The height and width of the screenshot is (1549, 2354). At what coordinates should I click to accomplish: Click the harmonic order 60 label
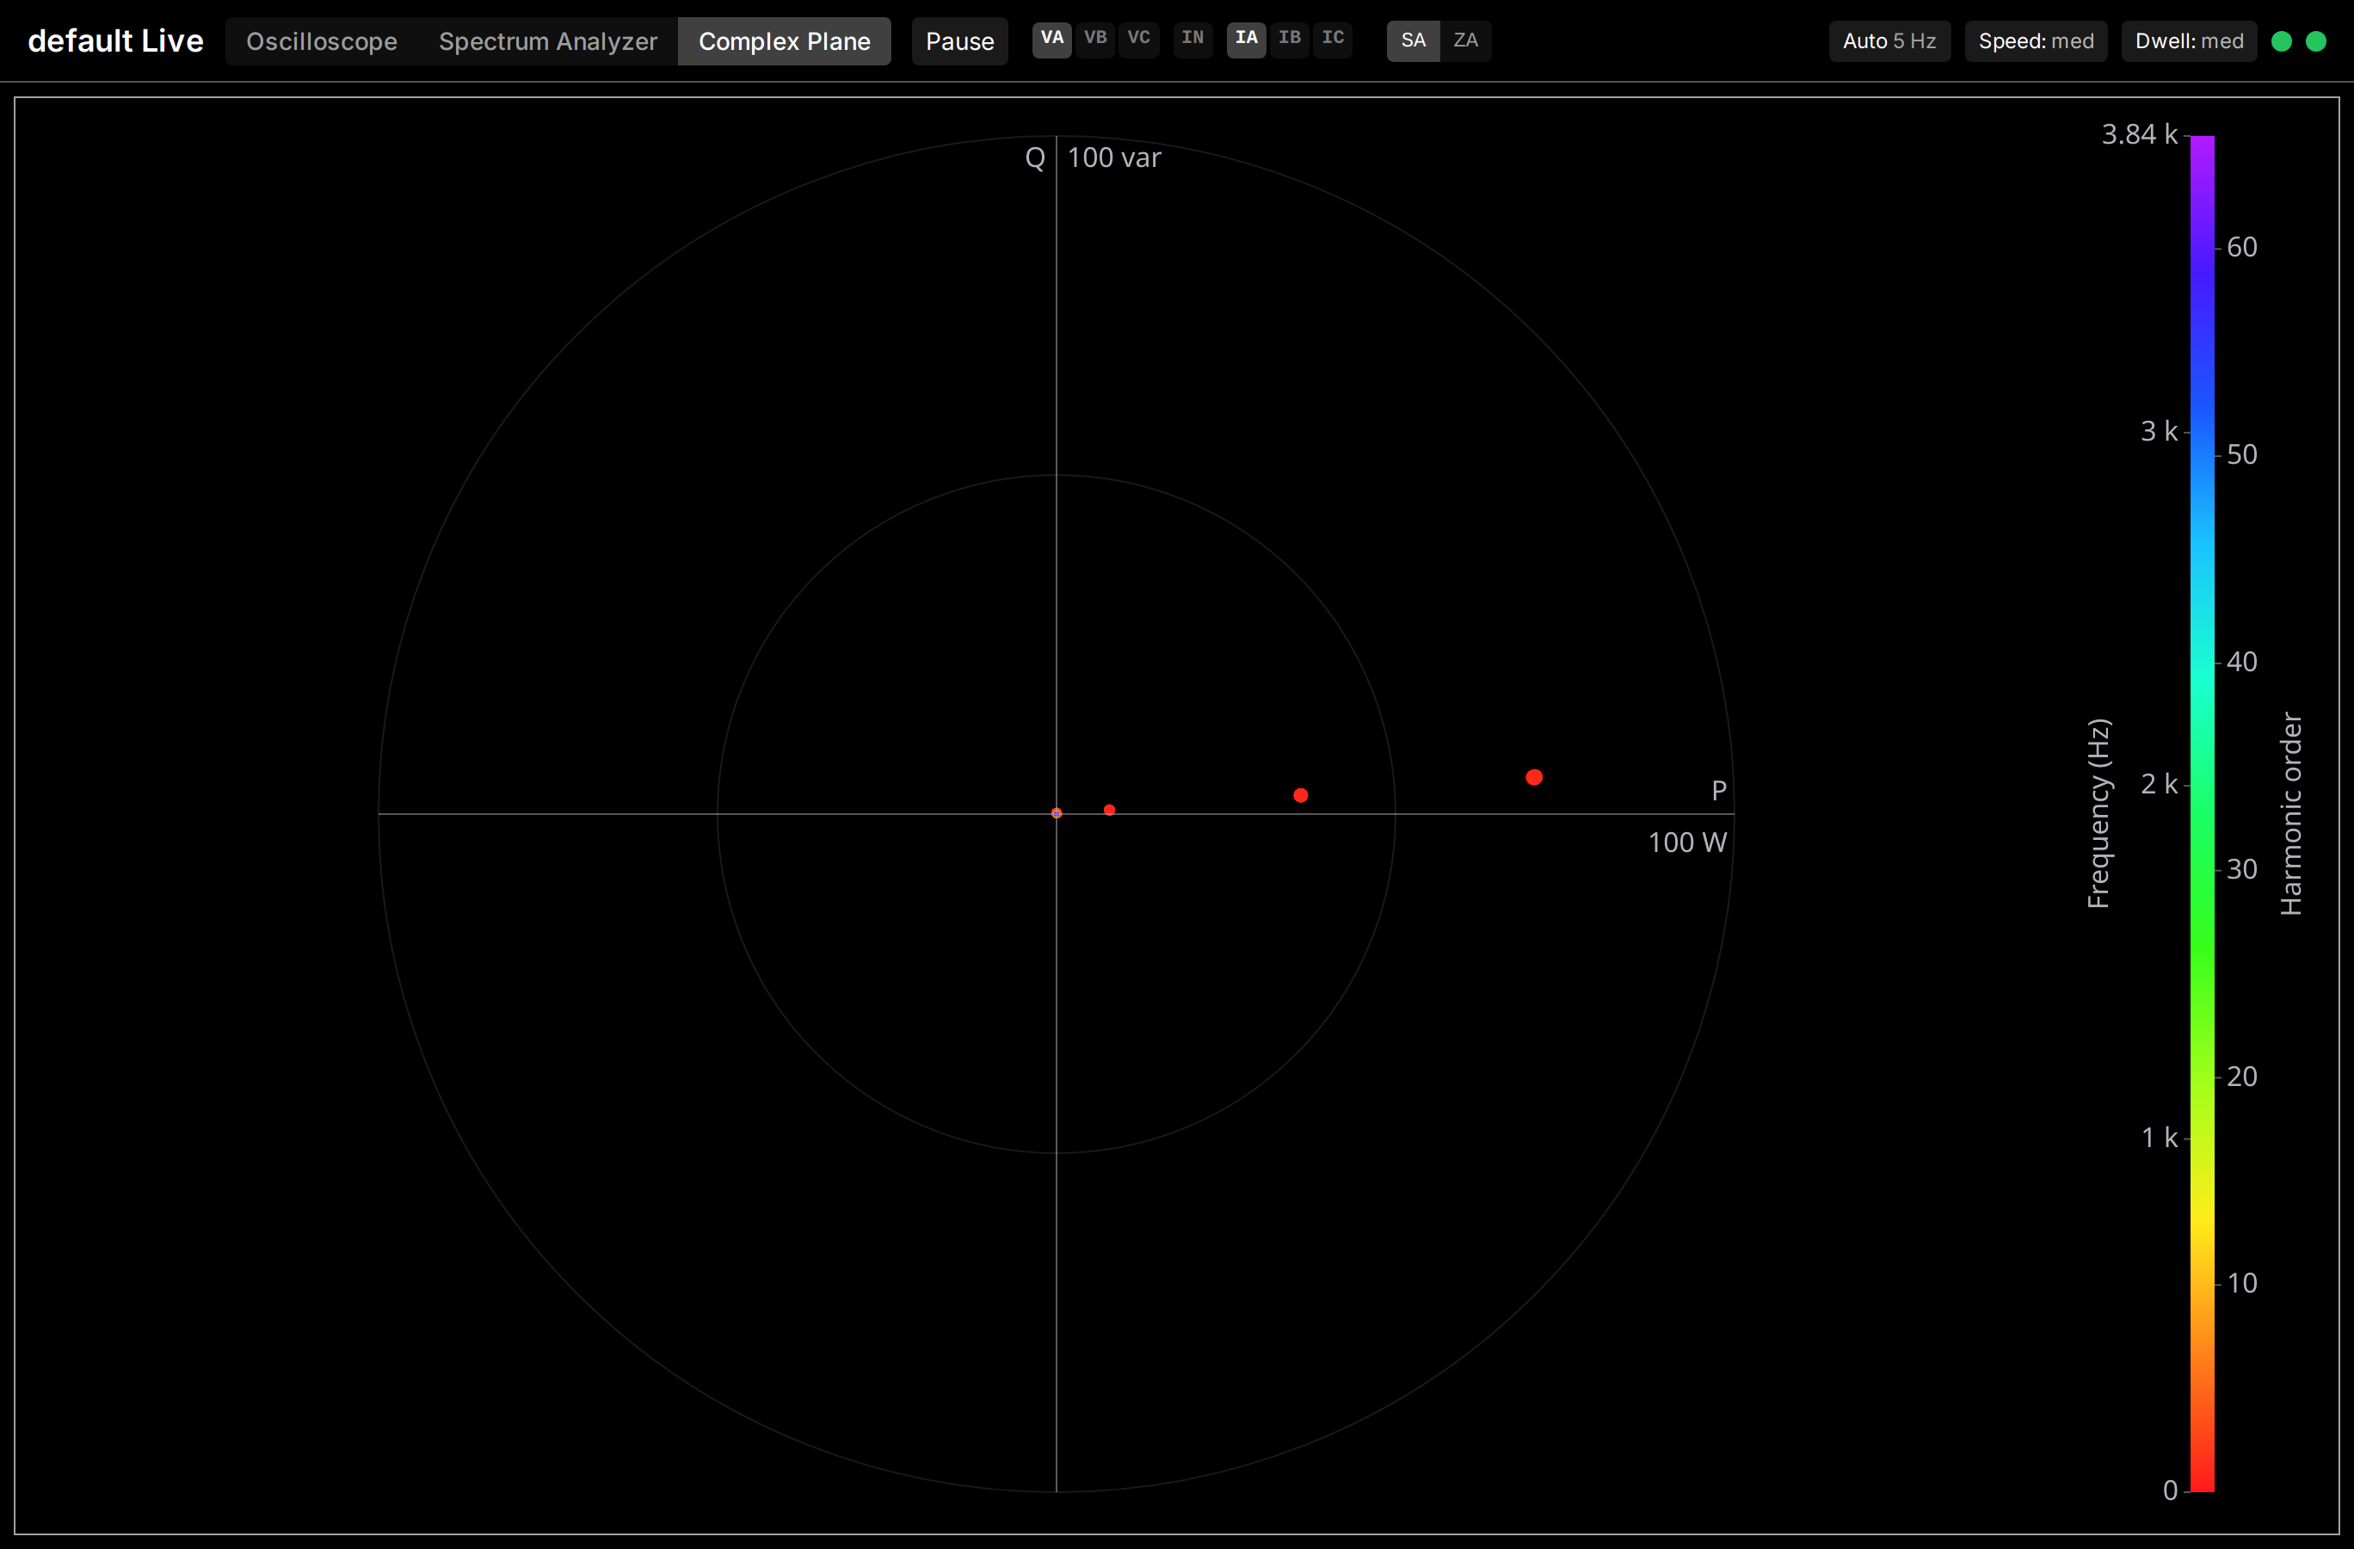coord(2242,247)
